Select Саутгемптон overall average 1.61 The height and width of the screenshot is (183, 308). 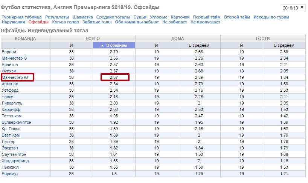(114, 154)
